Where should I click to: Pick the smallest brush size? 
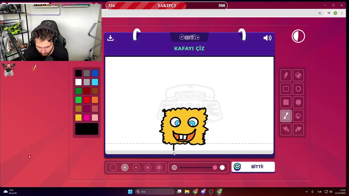(x=113, y=168)
